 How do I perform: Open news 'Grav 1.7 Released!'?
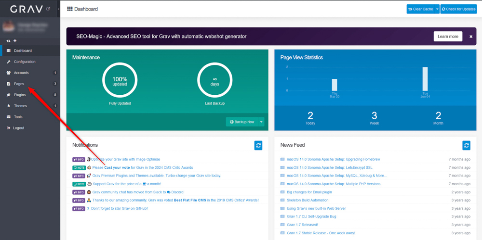[x=302, y=225]
